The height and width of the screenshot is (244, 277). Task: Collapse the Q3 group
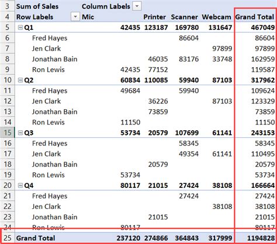pyautogui.click(x=20, y=133)
